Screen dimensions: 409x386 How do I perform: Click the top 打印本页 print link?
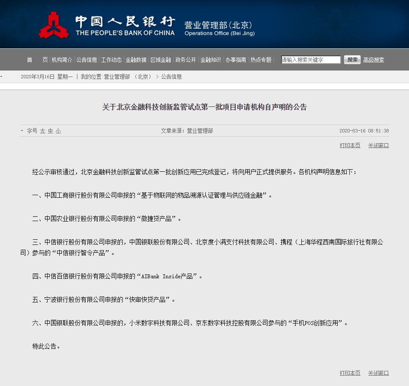[350, 145]
